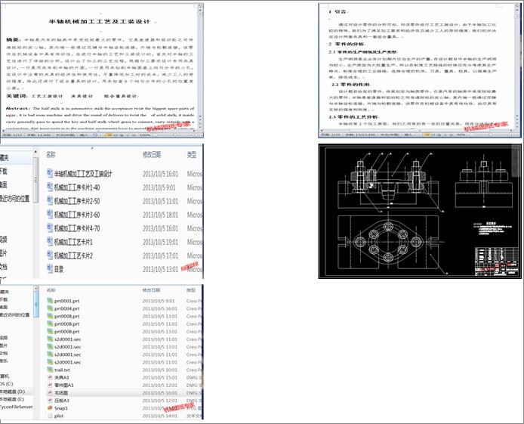This screenshot has width=524, height=424.
Task: Select the prt0004.prt Creo file icon
Action: (x=50, y=308)
